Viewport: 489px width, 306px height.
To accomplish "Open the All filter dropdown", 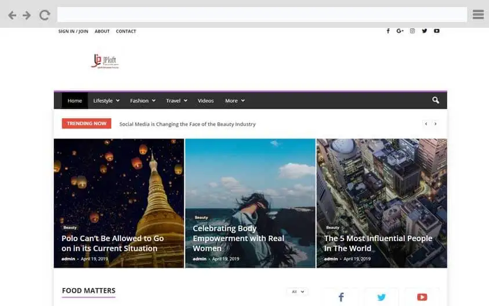I will coord(297,292).
